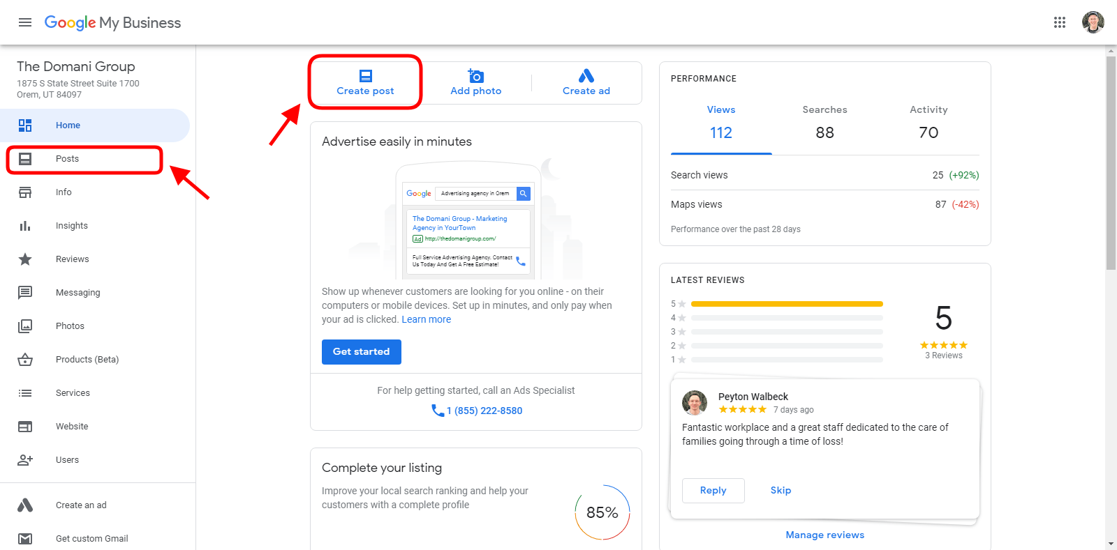Open the hamburger main menu
The width and height of the screenshot is (1117, 550).
coord(25,22)
